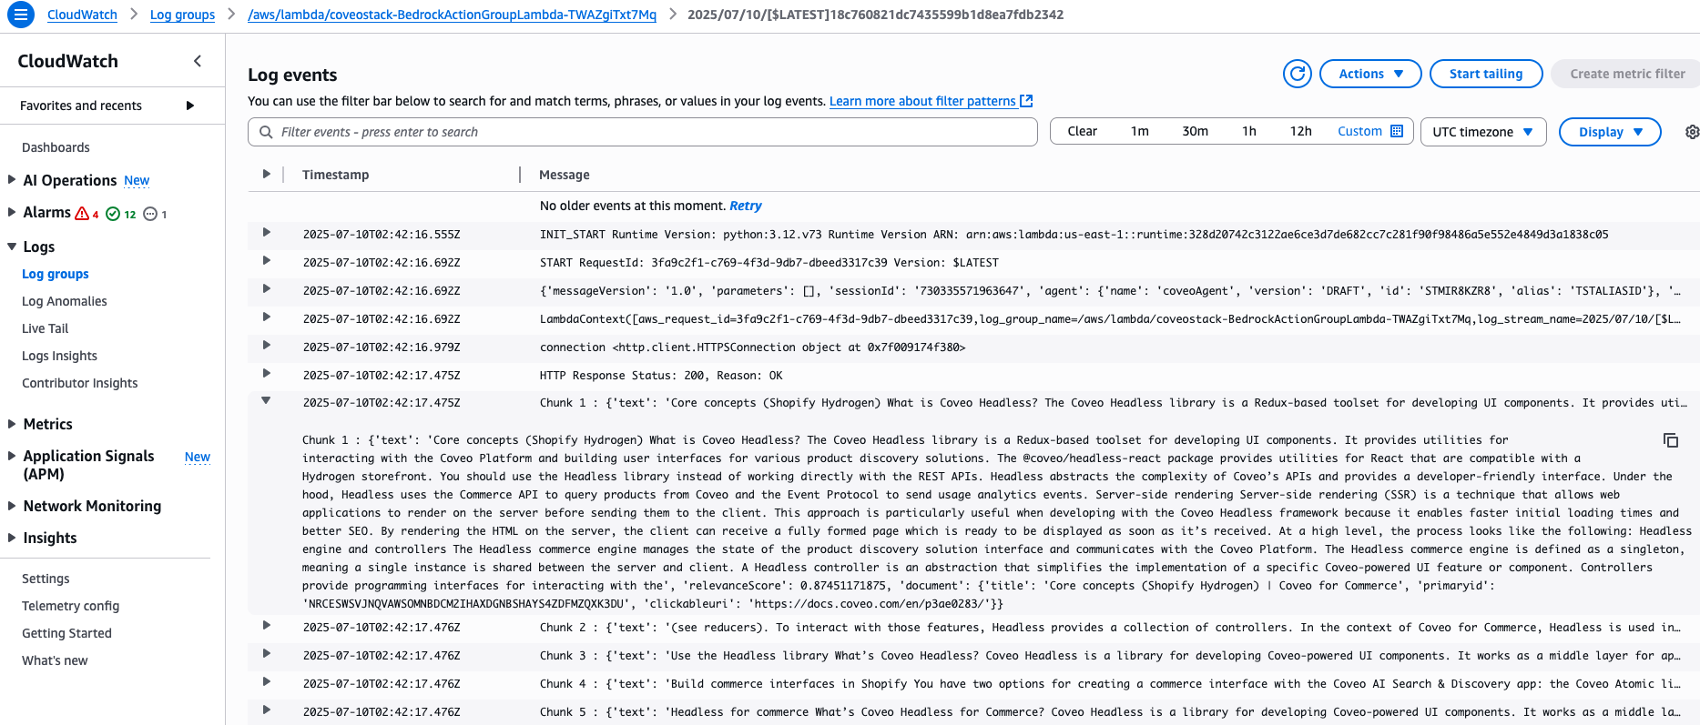Click the New badge beside AI Operations

tap(137, 181)
